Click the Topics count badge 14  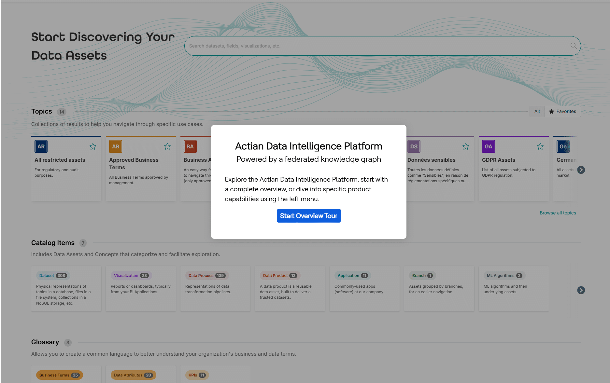point(62,112)
